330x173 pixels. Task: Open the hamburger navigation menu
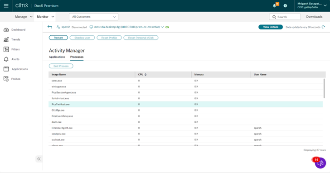pyautogui.click(x=6, y=6)
